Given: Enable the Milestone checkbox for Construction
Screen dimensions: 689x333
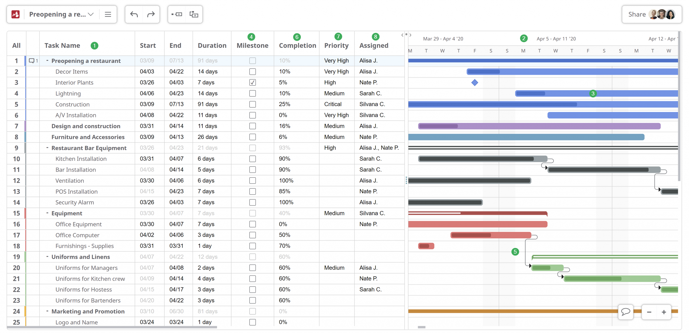Looking at the screenshot, I should [252, 104].
